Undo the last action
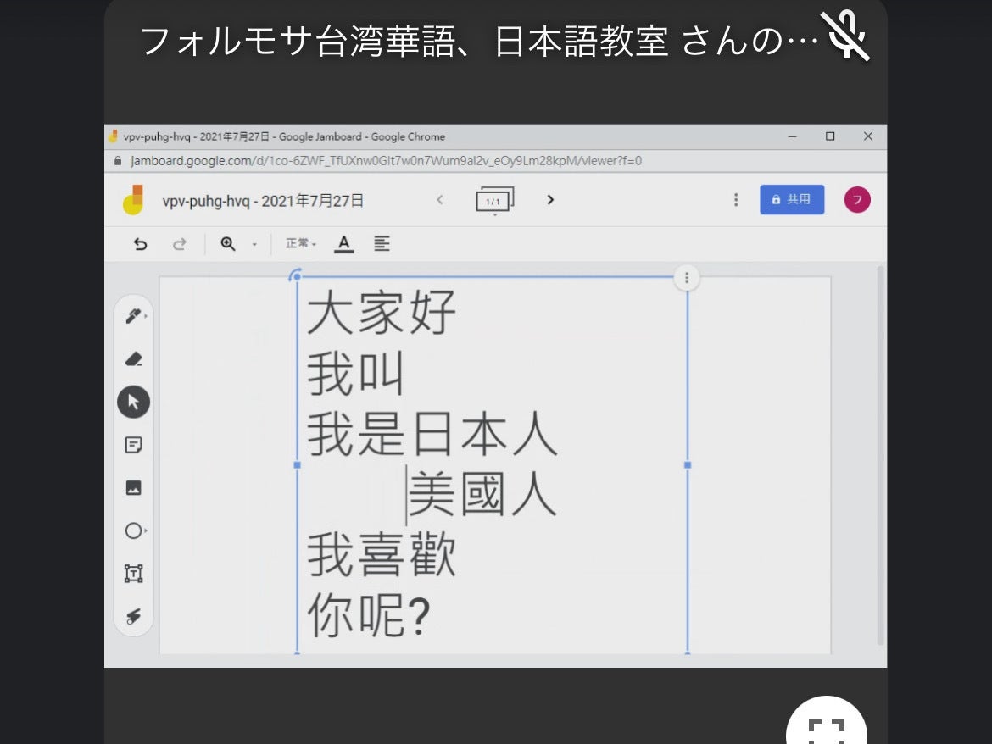The height and width of the screenshot is (744, 992). pos(141,244)
